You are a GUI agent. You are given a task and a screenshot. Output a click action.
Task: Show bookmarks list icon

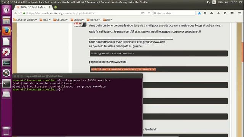click(x=205, y=13)
